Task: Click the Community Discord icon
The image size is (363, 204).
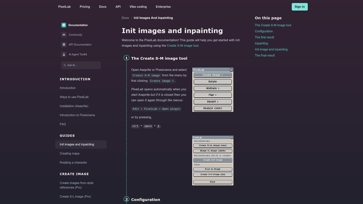Action: point(64,35)
